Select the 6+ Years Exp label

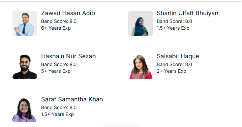coord(56,28)
